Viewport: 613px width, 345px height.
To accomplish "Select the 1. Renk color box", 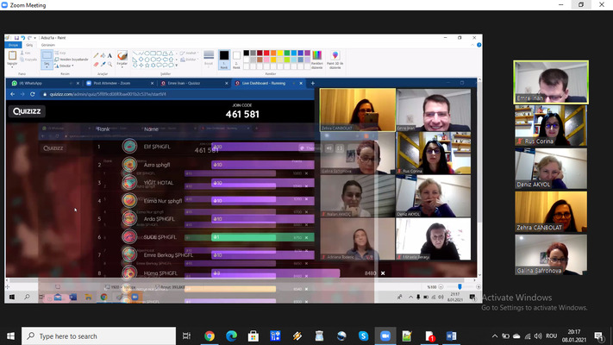I will click(x=224, y=60).
